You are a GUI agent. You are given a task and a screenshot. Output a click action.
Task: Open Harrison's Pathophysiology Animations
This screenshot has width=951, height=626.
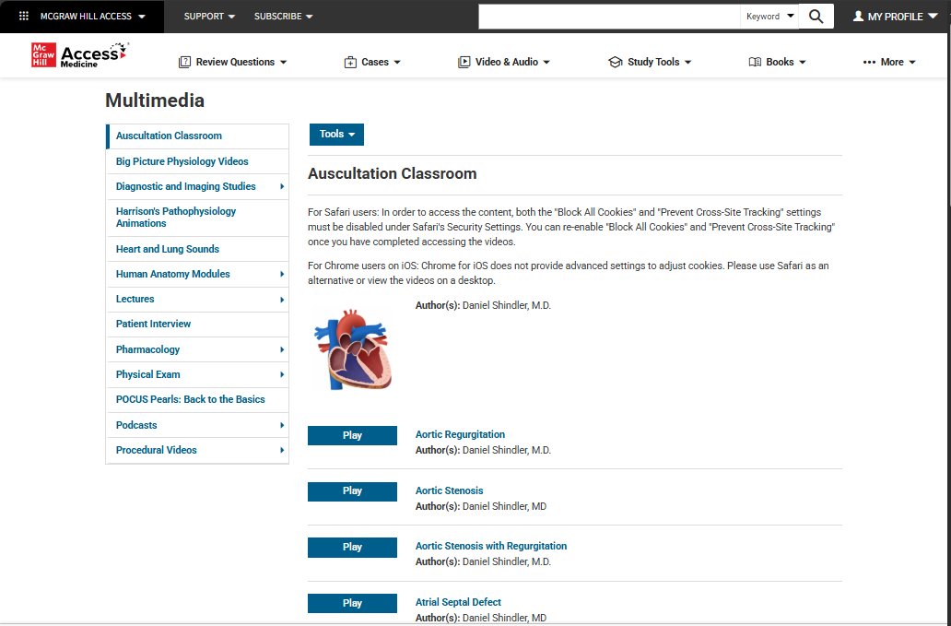[x=198, y=218]
